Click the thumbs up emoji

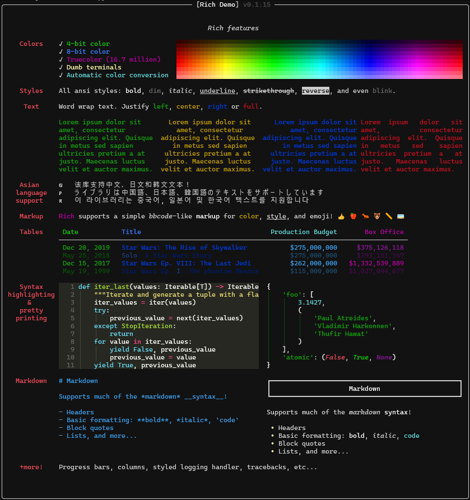pyautogui.click(x=341, y=217)
